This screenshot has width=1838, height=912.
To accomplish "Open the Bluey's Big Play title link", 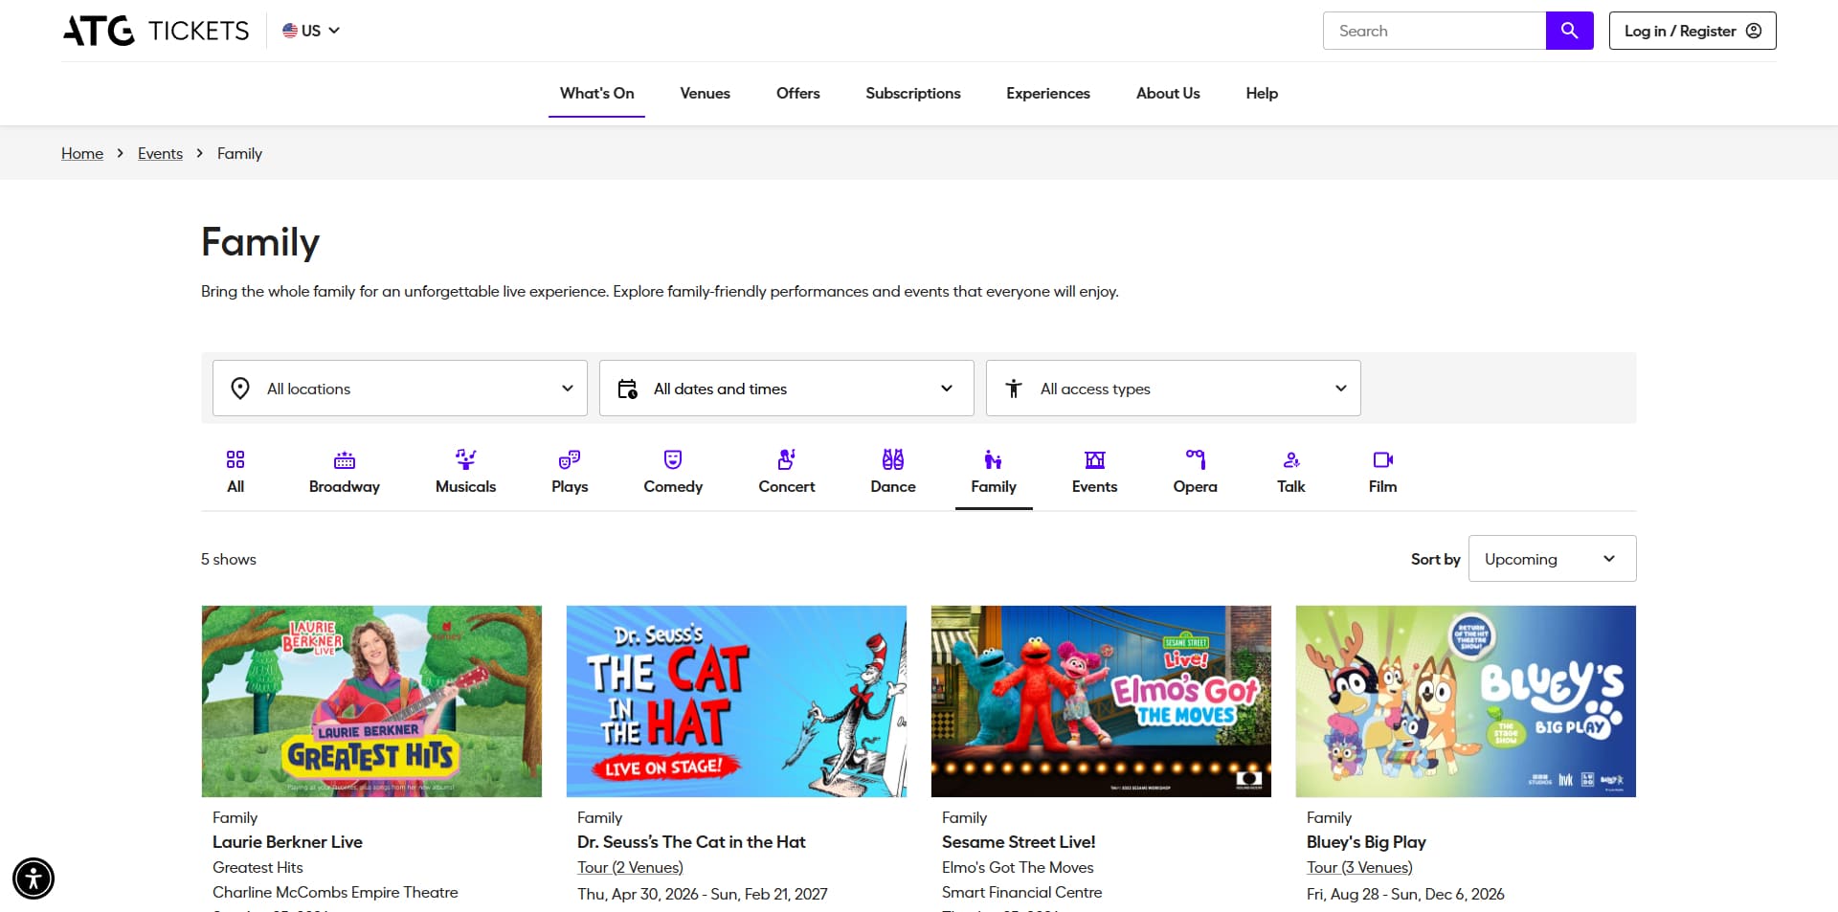I will (x=1366, y=842).
